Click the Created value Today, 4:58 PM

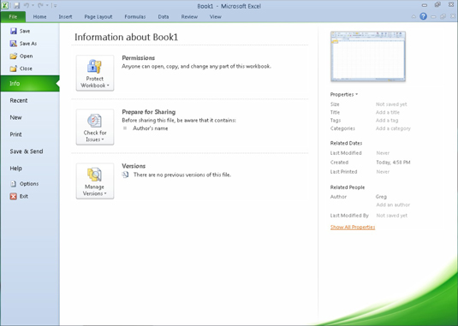[x=393, y=163]
